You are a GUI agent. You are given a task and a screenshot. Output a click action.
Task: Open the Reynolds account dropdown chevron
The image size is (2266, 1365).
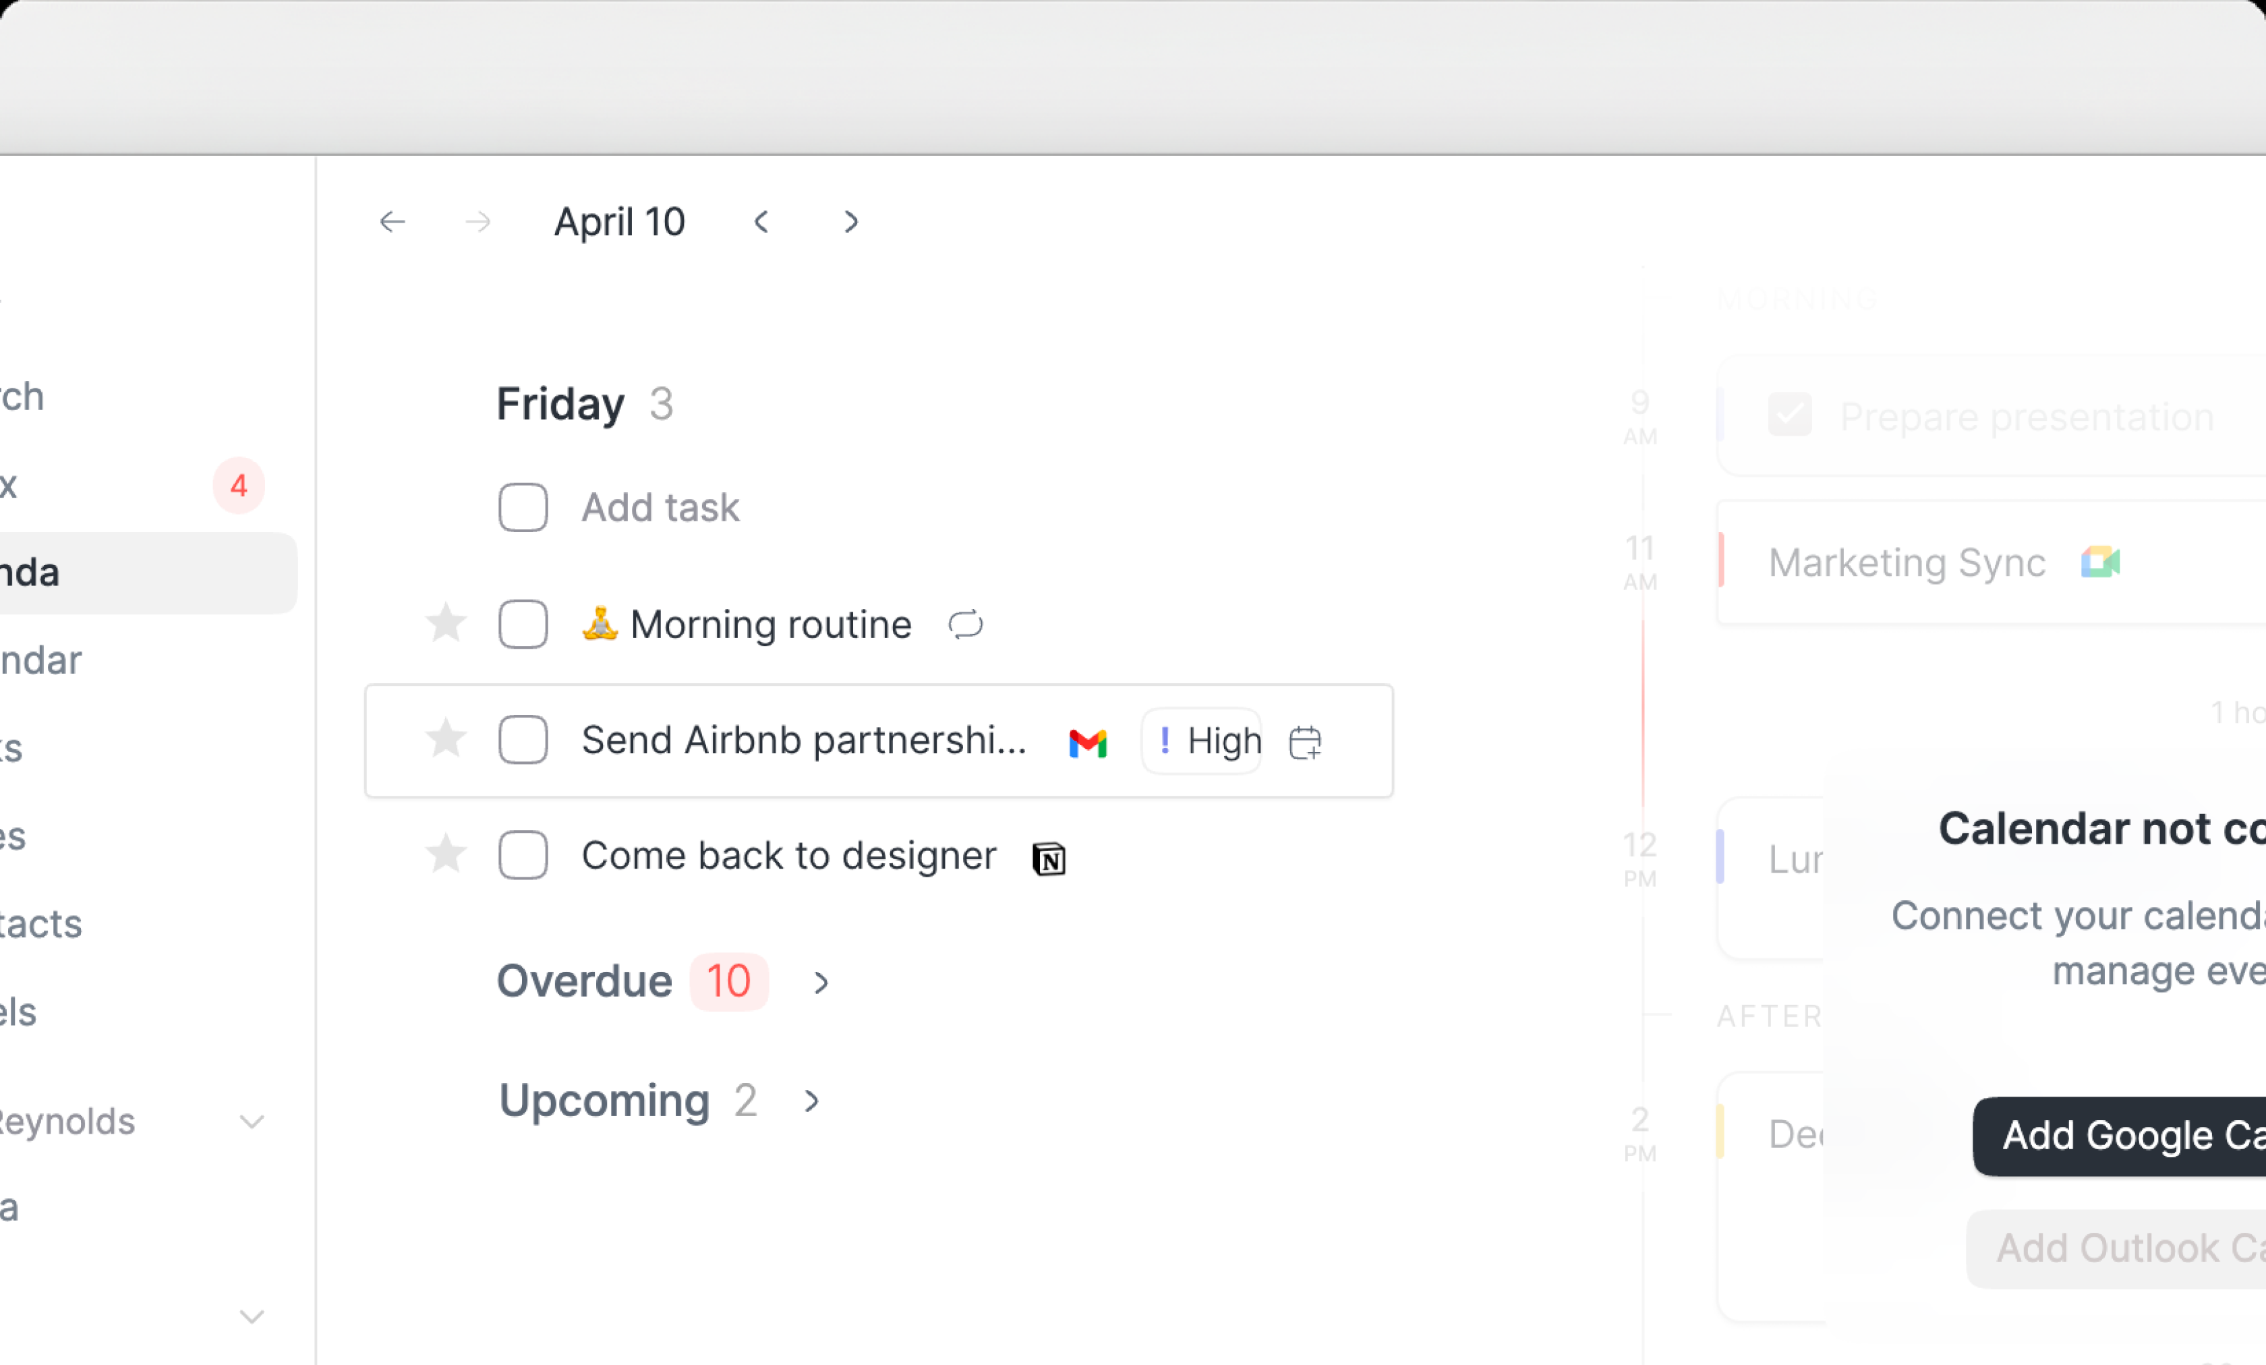(x=252, y=1122)
